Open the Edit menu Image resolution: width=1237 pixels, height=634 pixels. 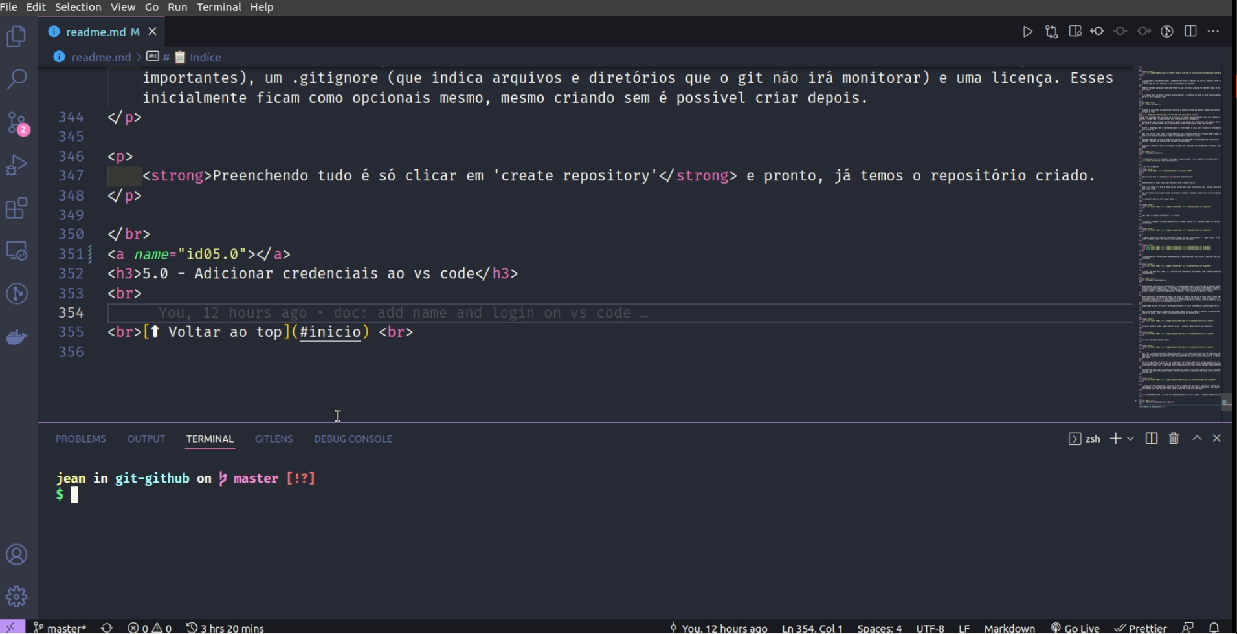tap(36, 7)
